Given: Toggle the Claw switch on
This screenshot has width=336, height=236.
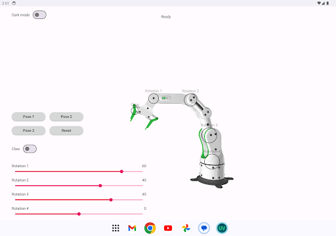Looking at the screenshot, I should click(30, 149).
